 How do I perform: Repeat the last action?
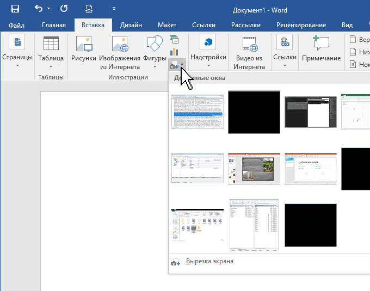[64, 9]
